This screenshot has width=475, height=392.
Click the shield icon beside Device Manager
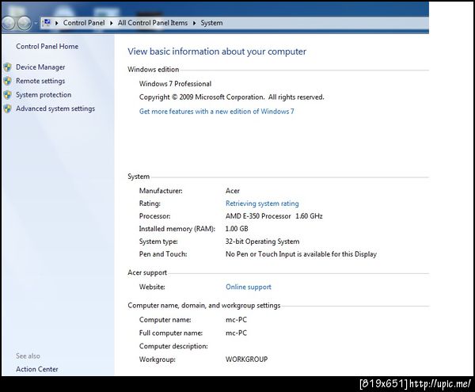8,67
